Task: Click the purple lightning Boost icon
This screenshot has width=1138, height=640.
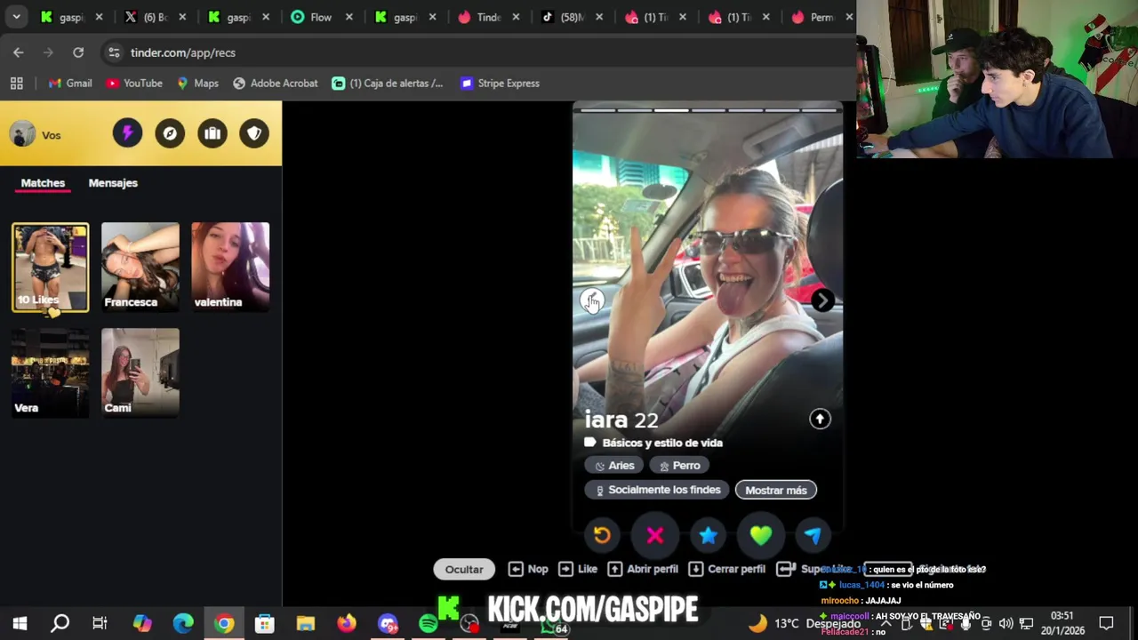Action: pos(127,133)
